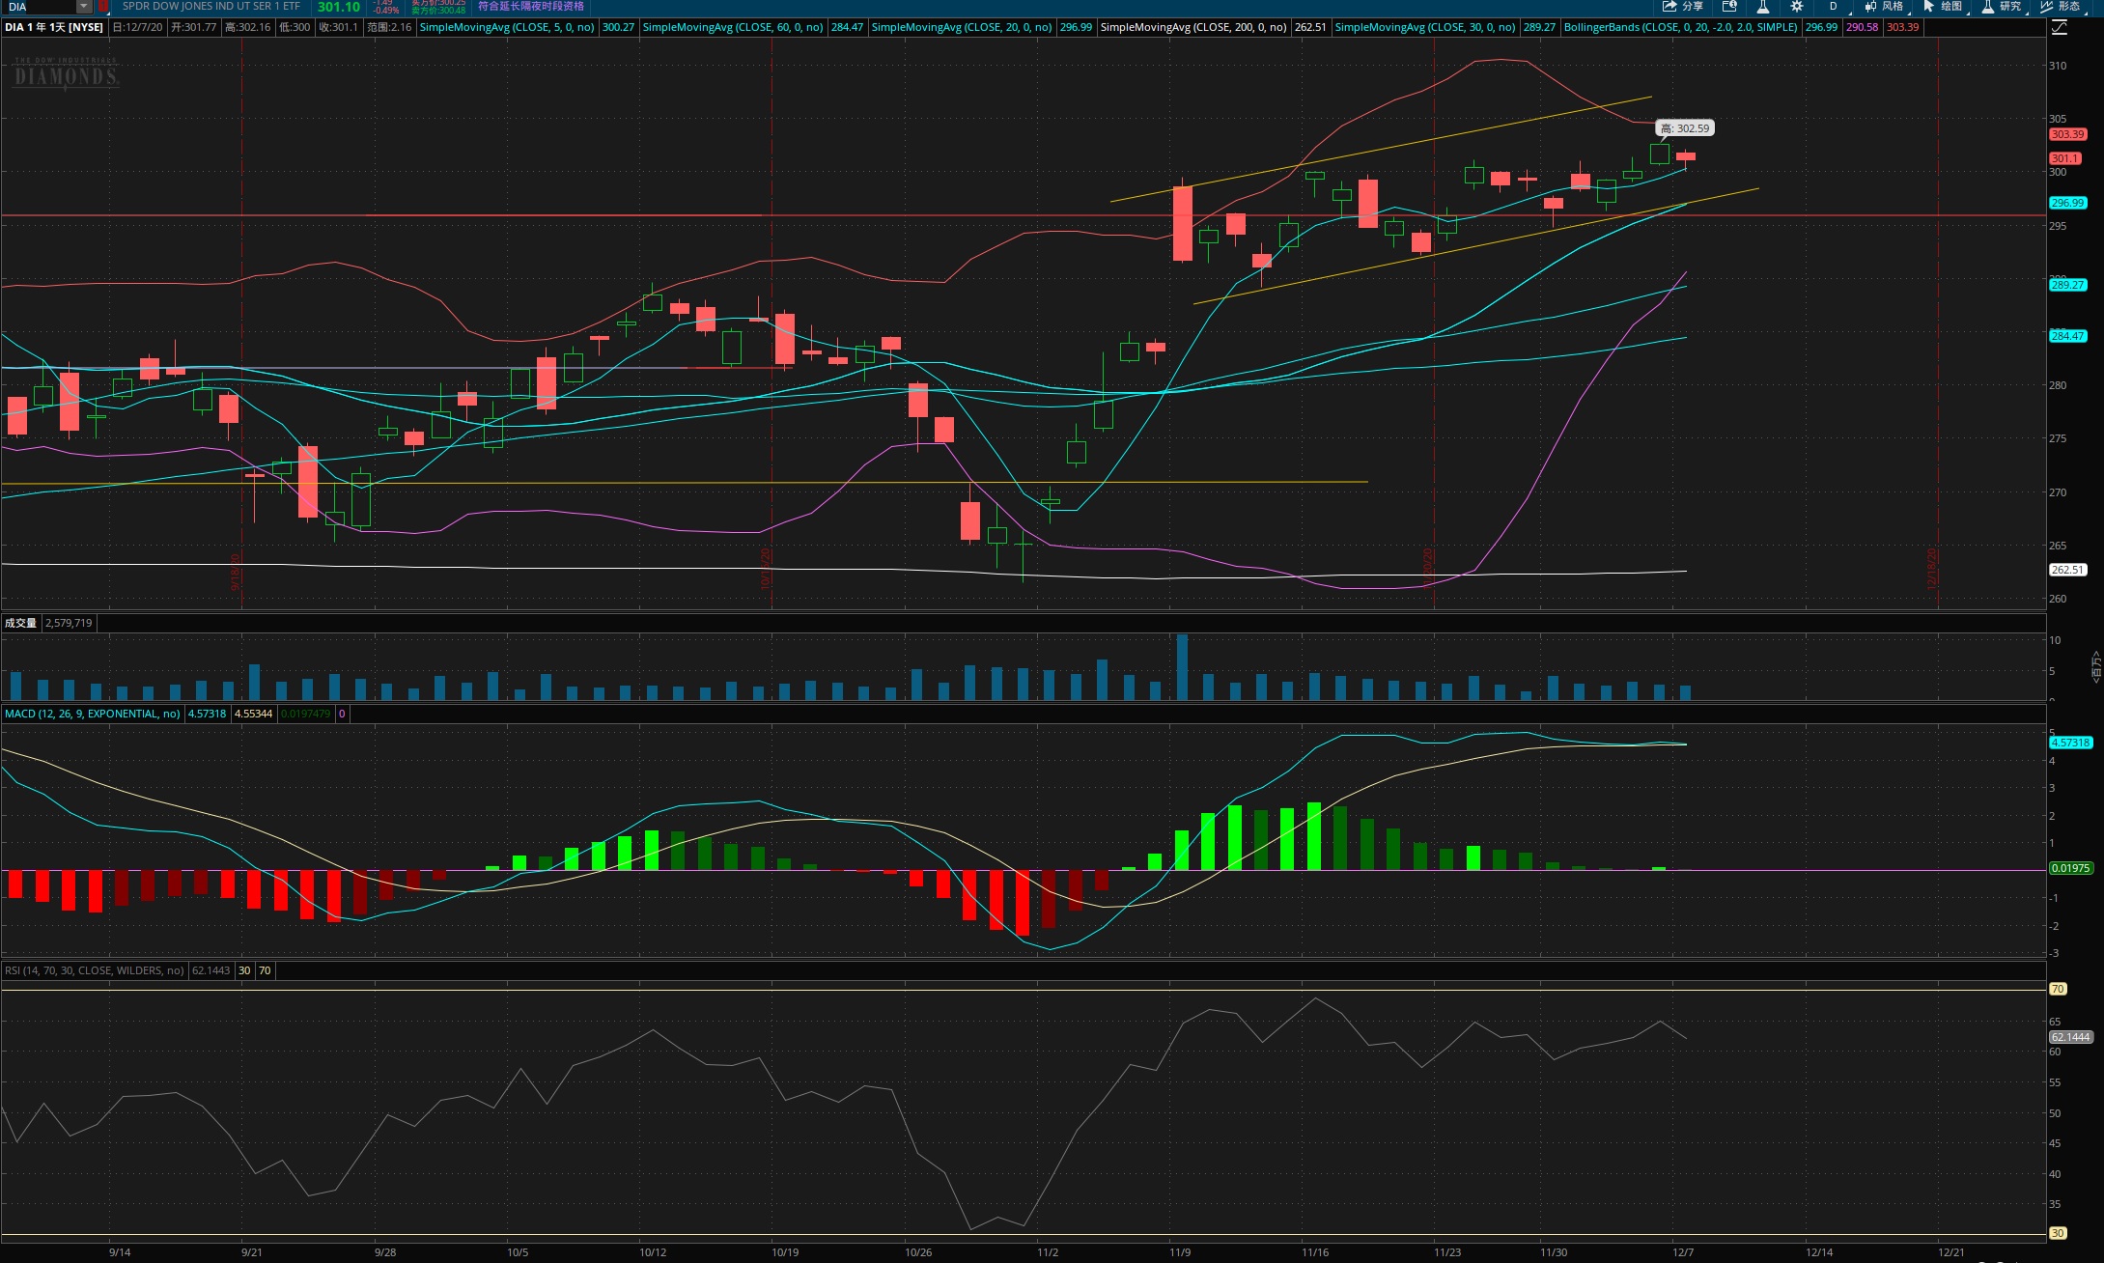This screenshot has width=2104, height=1263.
Task: Click the 4.57318 MACD axis bubble
Action: [x=2070, y=743]
